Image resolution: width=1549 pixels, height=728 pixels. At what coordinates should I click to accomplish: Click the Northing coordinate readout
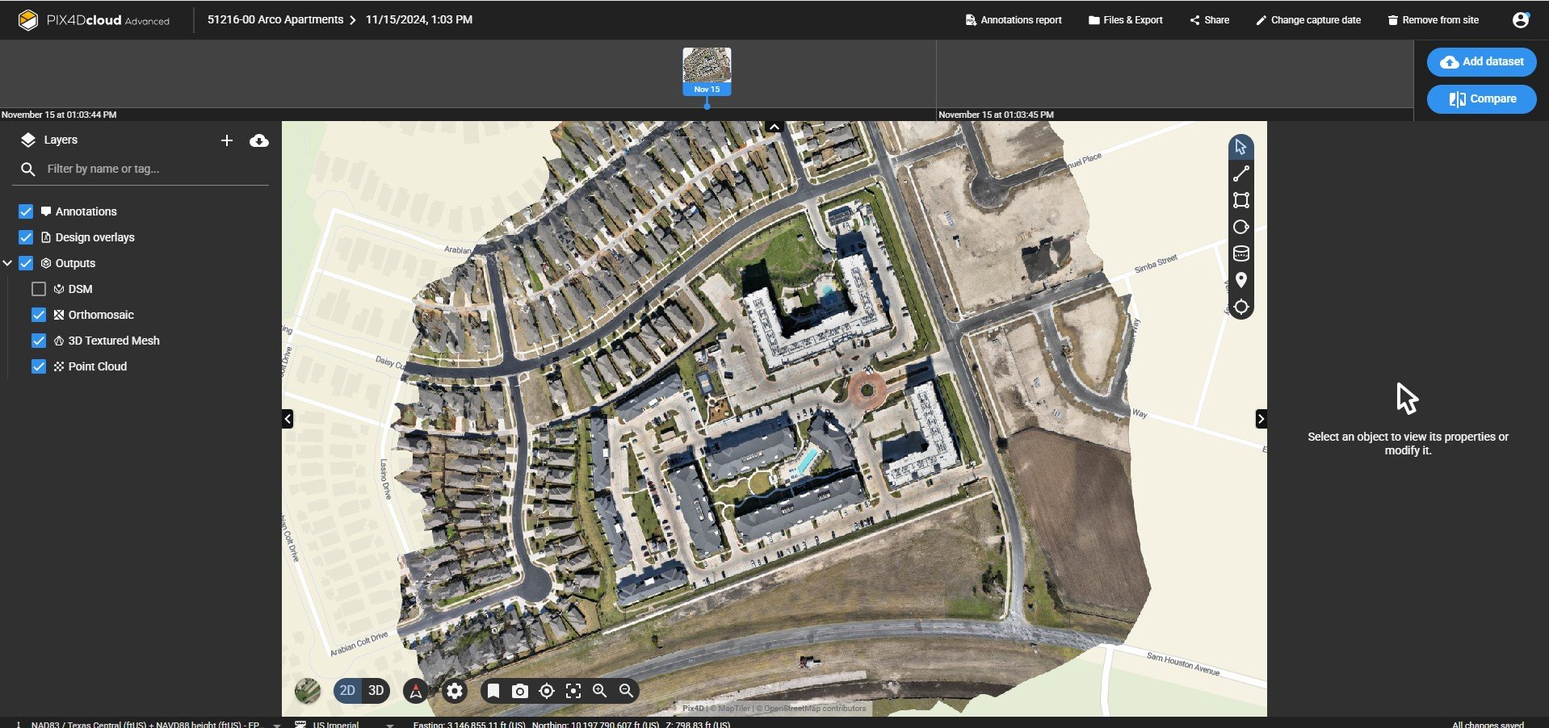point(595,724)
